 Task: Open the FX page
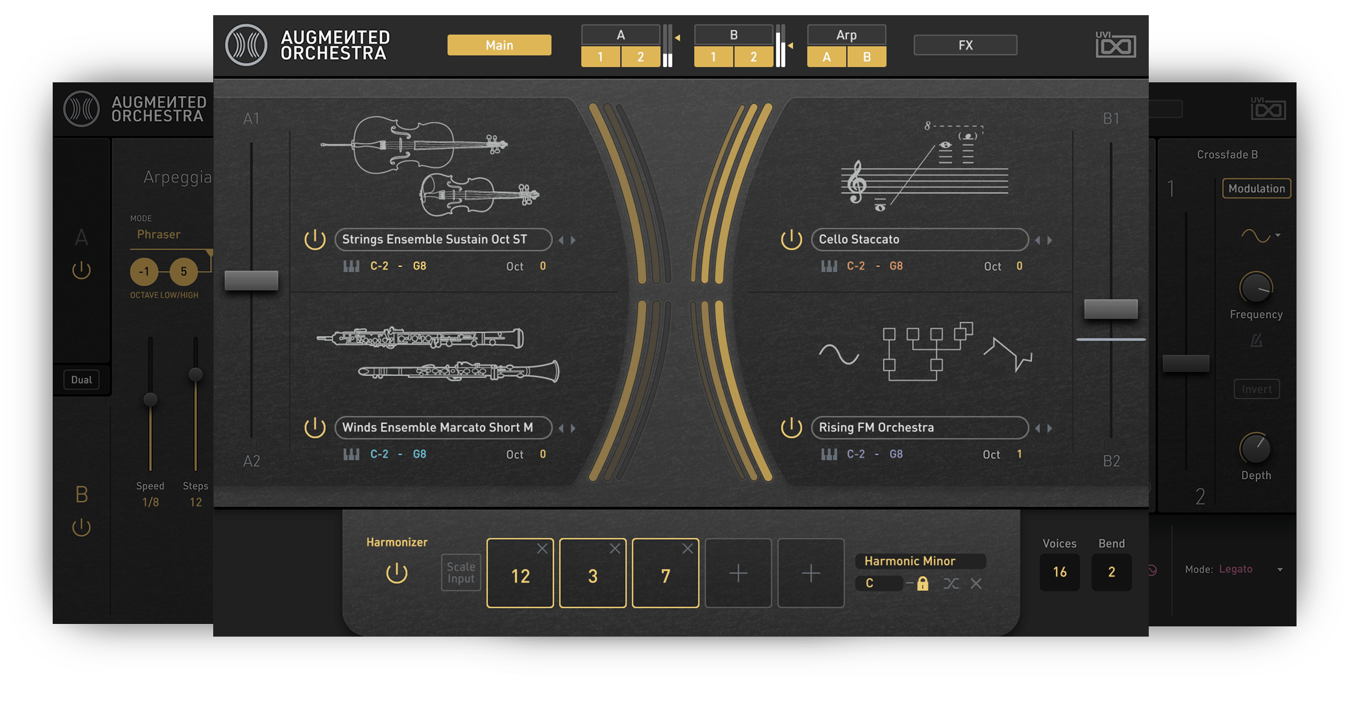(x=965, y=45)
